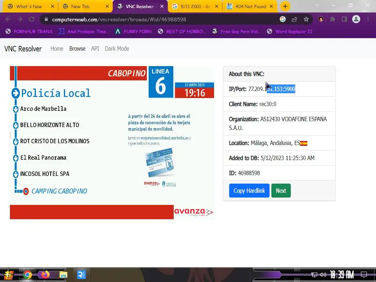The width and height of the screenshot is (376, 282).
Task: Click the VNC Resolver brand link
Action: click(23, 49)
